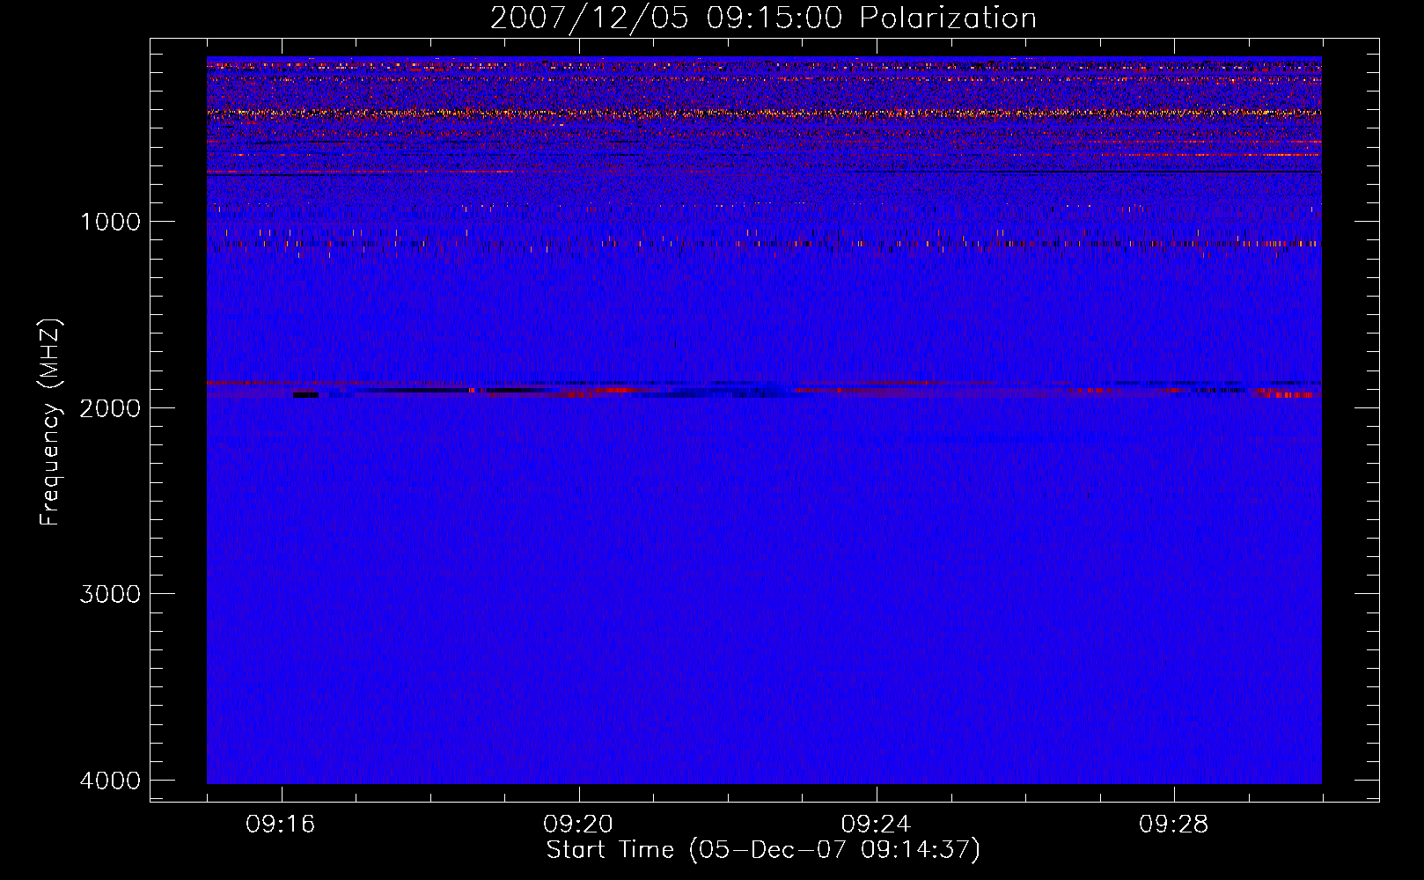The image size is (1424, 880).
Task: Click the 09:16 time tick label
Action: click(x=281, y=825)
